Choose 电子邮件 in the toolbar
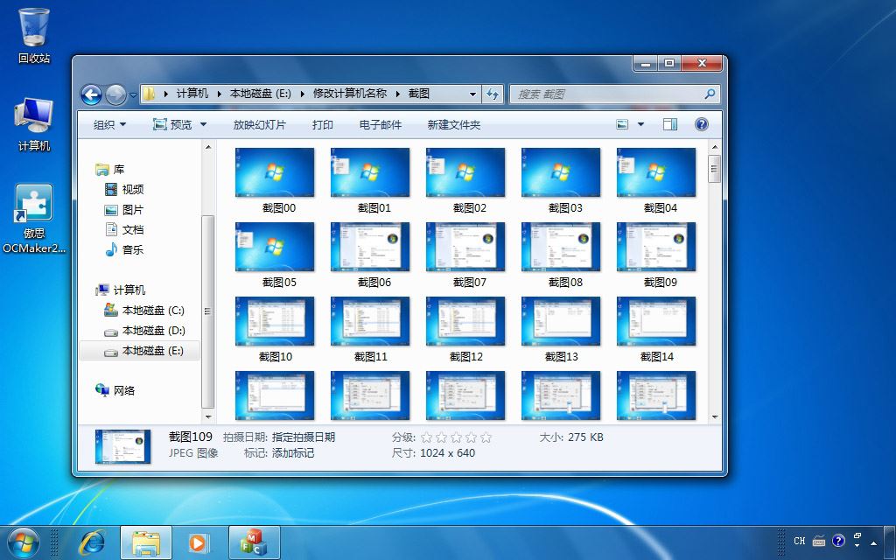Screen dimensions: 896x560 (x=381, y=124)
